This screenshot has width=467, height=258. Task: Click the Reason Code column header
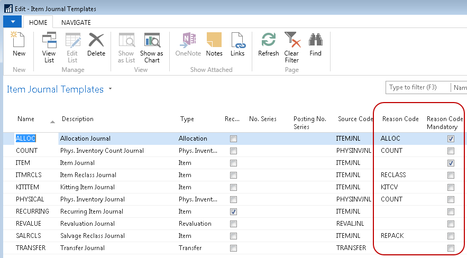(399, 119)
